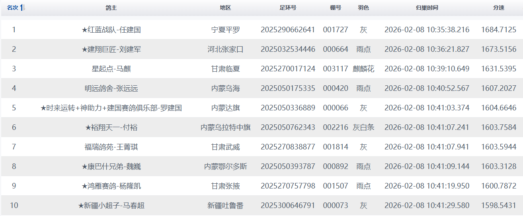Click ring number 2025050762343

click(x=288, y=128)
